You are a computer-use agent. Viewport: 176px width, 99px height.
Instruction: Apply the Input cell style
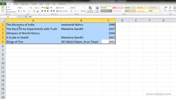point(130,11)
